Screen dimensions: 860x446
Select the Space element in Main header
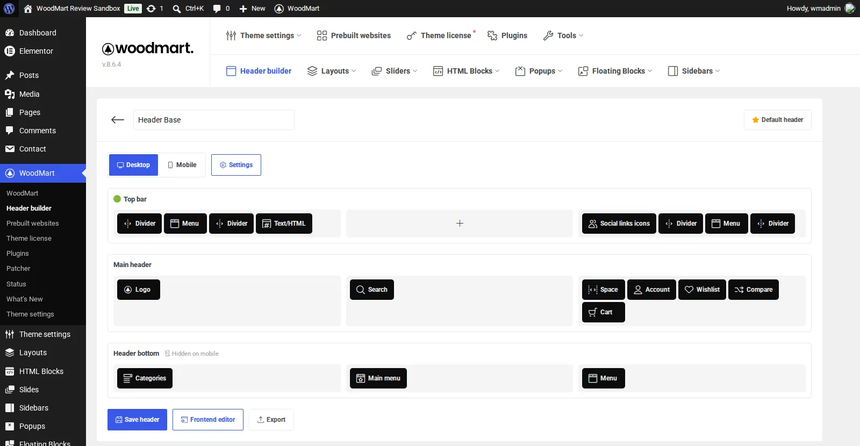pos(604,290)
